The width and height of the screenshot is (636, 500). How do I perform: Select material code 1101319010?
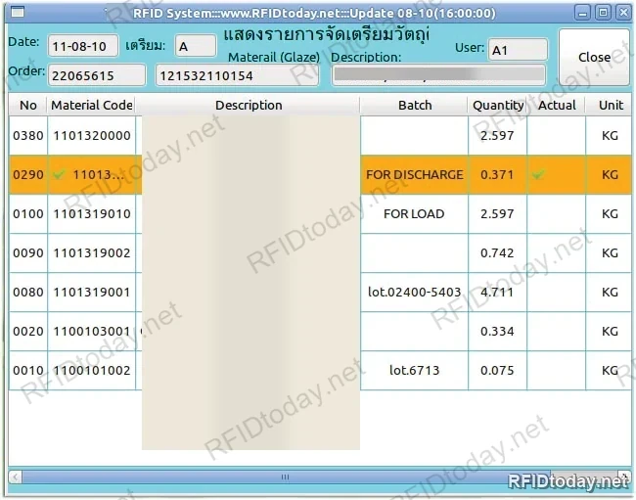coord(92,213)
